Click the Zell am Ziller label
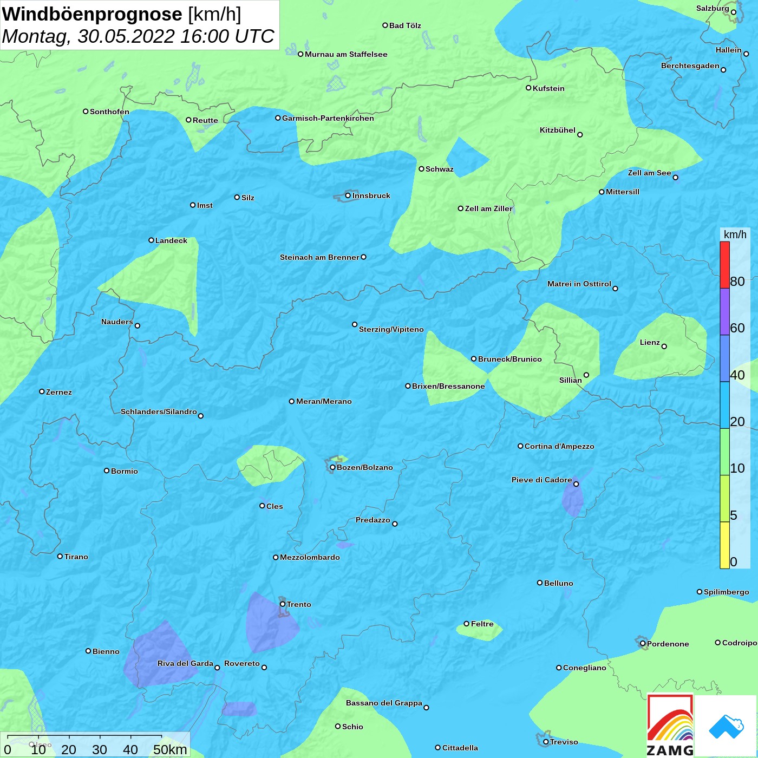This screenshot has width=758, height=758. click(x=488, y=208)
